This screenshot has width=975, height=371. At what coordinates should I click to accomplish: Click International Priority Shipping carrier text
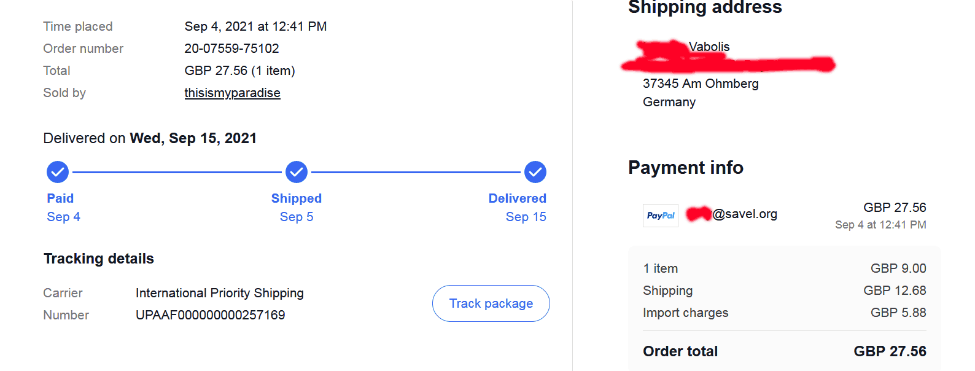220,293
